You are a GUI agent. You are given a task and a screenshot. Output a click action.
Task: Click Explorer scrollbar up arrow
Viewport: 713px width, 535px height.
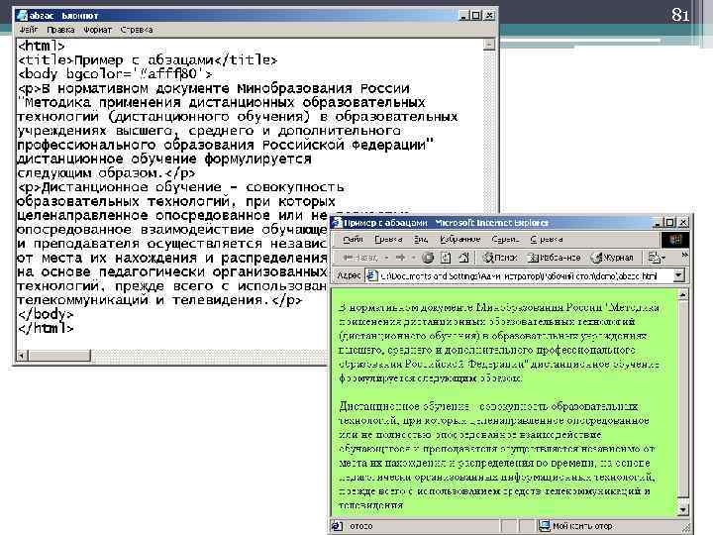click(x=682, y=295)
